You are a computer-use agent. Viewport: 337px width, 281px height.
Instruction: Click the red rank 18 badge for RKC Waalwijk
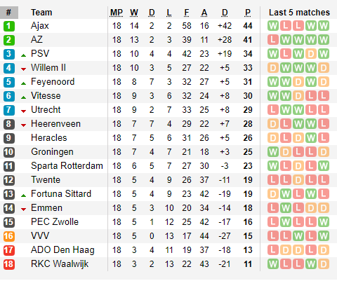point(9,264)
